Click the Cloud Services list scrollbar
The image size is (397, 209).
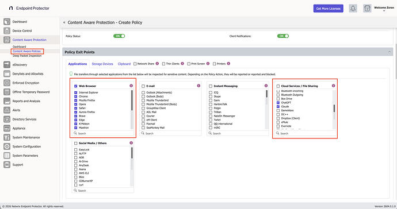pyautogui.click(x=334, y=109)
